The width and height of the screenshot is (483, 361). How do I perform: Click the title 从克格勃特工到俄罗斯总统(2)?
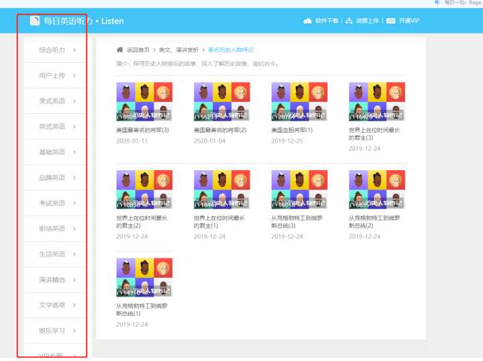(374, 222)
